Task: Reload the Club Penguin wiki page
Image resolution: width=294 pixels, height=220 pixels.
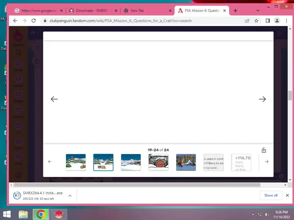Action: coord(34,21)
